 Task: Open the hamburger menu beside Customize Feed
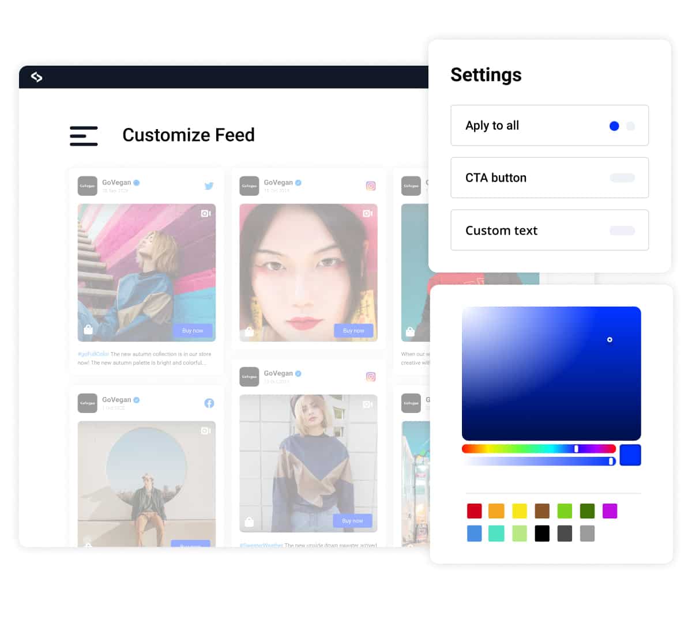(x=84, y=136)
